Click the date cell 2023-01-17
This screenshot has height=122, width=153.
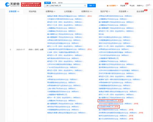(21, 50)
